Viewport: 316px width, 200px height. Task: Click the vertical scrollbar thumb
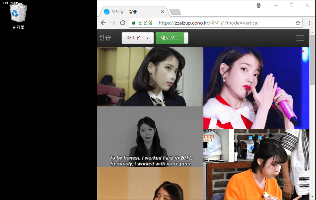point(313,60)
